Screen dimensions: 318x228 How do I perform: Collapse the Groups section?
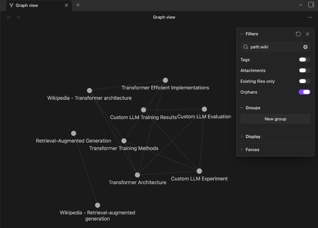coord(242,108)
